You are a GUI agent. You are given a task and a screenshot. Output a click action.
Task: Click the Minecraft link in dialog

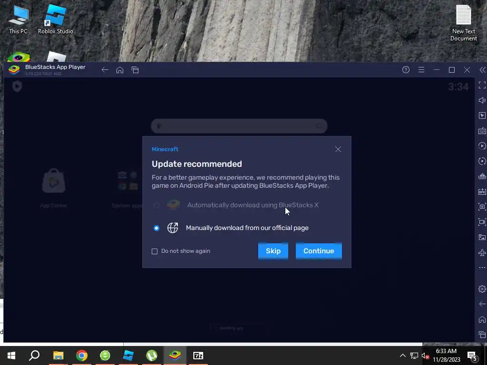[165, 149]
